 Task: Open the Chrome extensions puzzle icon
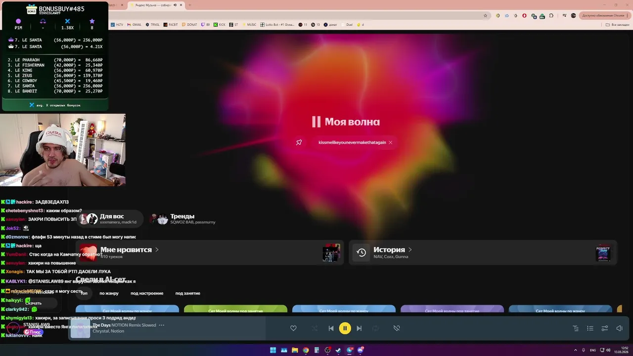pos(551,15)
